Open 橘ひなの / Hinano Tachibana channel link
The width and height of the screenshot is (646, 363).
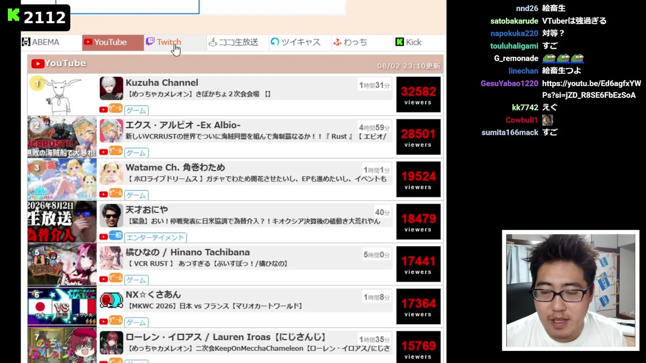(x=188, y=252)
